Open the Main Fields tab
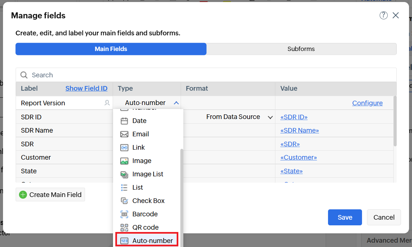The width and height of the screenshot is (412, 247). pos(111,49)
